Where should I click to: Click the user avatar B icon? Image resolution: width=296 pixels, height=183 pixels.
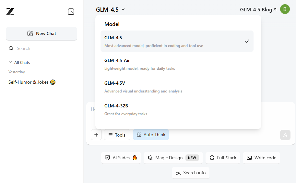285,9
